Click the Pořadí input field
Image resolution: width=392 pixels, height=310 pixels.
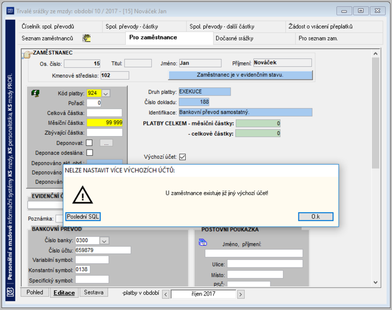(94, 103)
